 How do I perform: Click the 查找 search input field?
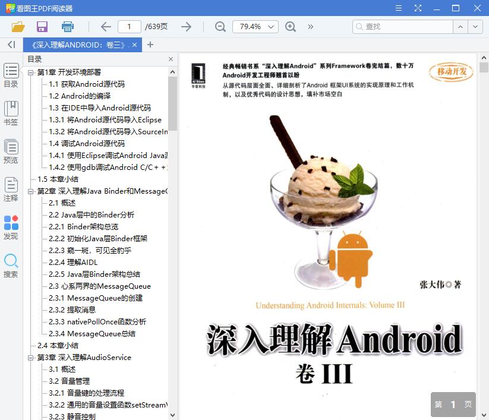(403, 27)
